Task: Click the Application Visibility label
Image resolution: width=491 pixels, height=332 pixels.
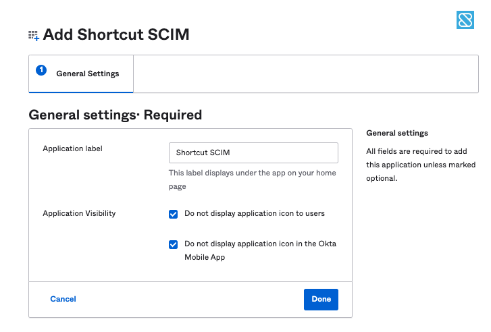Action: (79, 213)
